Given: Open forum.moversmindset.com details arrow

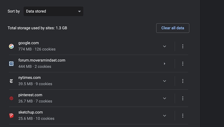Looking at the screenshot, I should [x=165, y=64].
